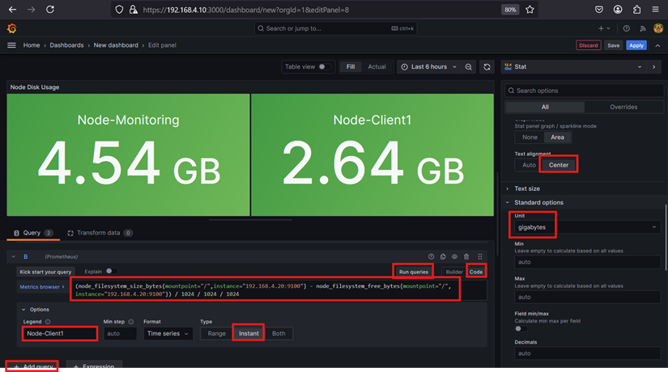The height and width of the screenshot is (372, 668).
Task: Set text alignment to Auto
Action: (x=529, y=165)
